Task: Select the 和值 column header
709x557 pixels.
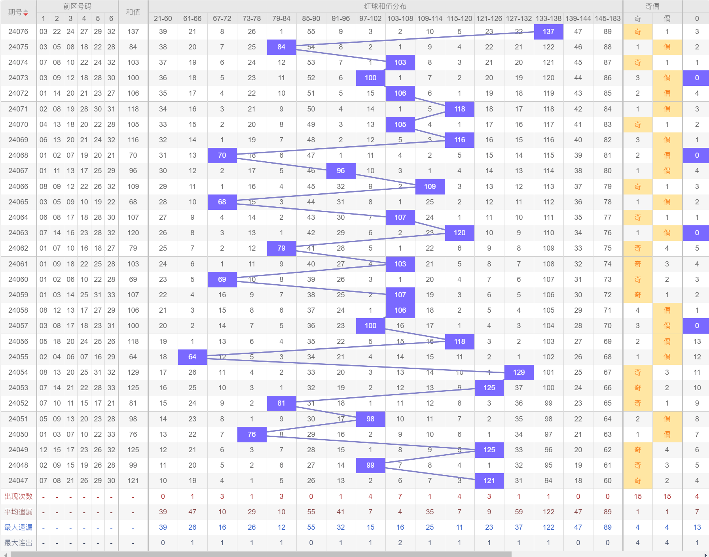Action: 133,12
